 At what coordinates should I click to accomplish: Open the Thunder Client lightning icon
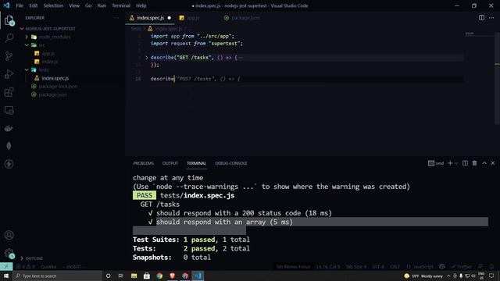point(9,164)
